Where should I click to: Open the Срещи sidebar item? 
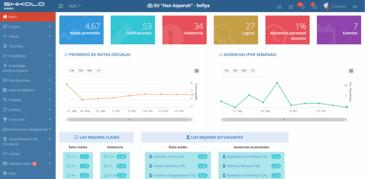28,154
